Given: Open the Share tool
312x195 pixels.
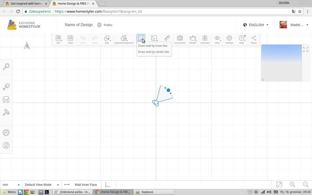Looking at the screenshot, I should 253,39.
